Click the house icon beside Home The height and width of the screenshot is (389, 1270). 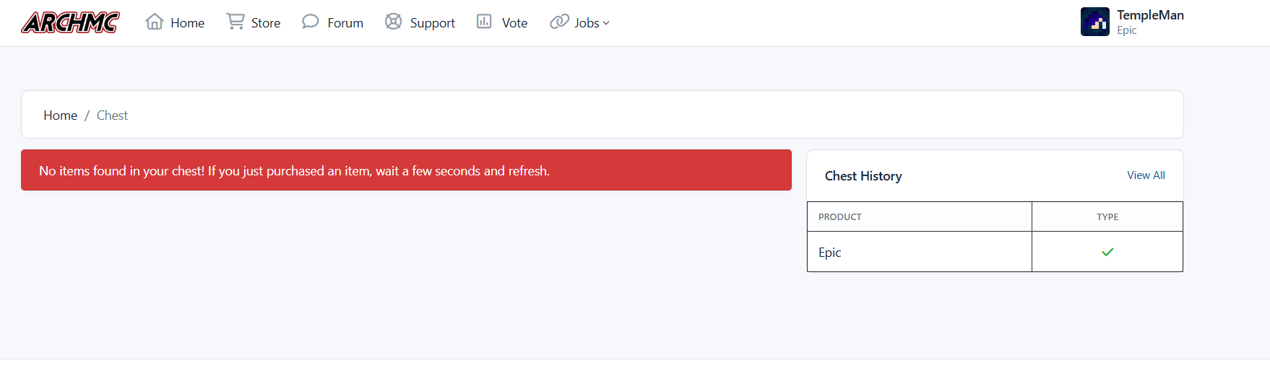(154, 22)
